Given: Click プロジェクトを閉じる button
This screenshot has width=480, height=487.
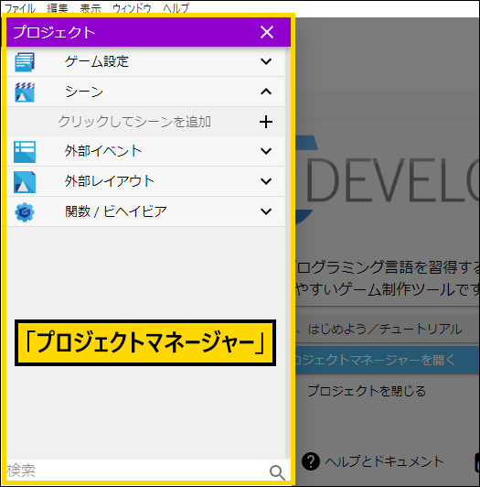Looking at the screenshot, I should coord(367,391).
